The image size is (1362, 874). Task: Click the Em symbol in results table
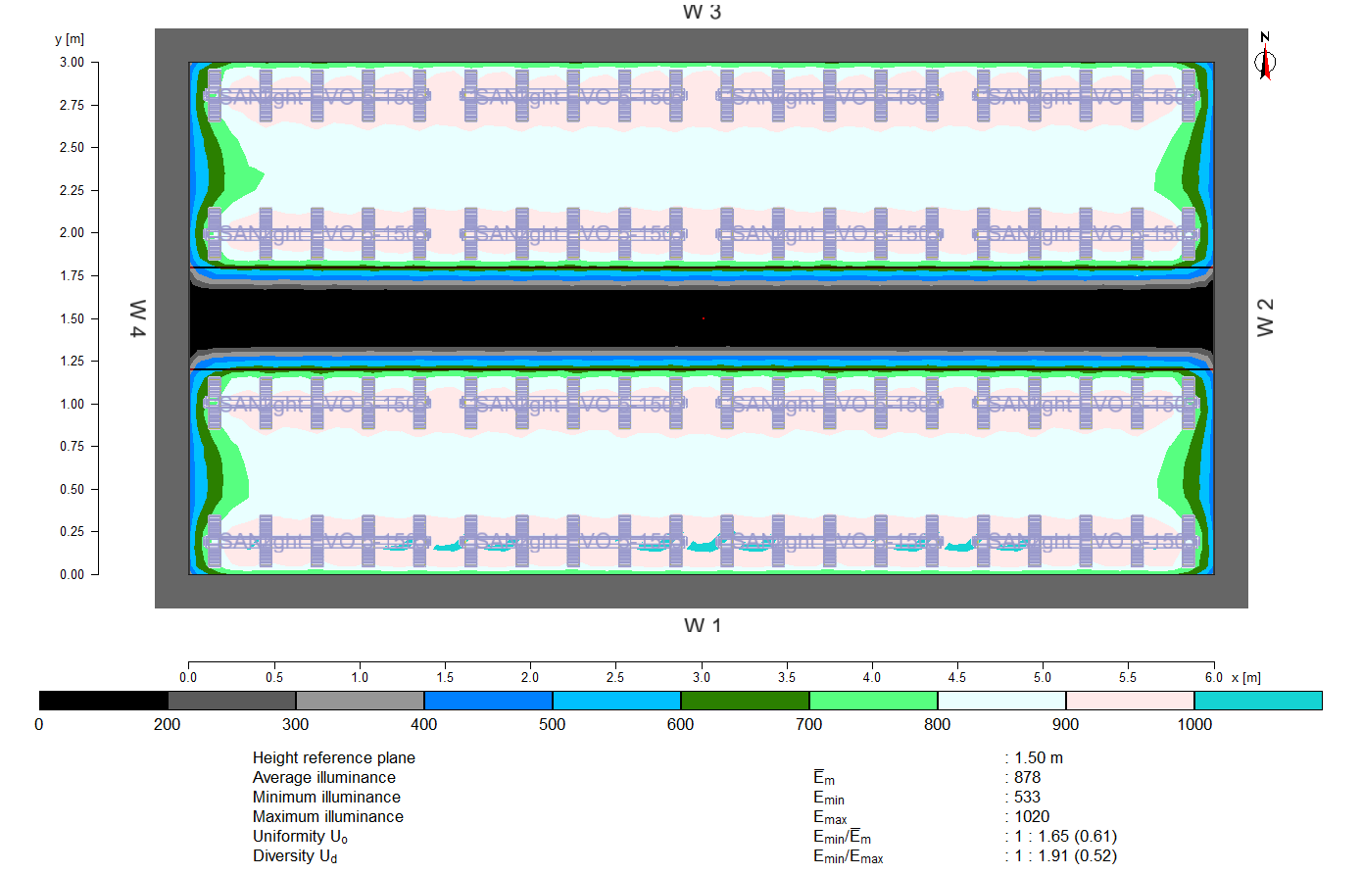(824, 778)
